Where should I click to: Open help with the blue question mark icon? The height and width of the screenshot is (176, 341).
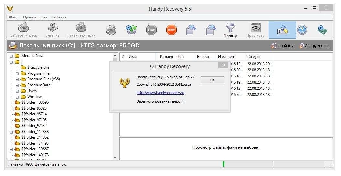tap(302, 30)
